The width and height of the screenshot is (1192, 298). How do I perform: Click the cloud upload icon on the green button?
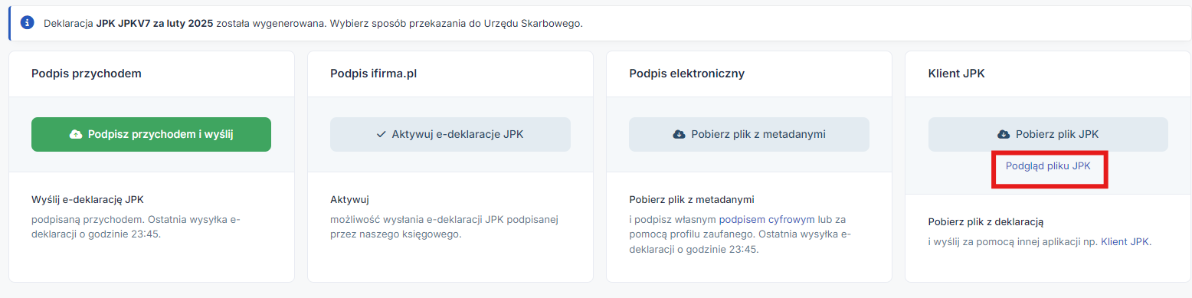(x=76, y=134)
